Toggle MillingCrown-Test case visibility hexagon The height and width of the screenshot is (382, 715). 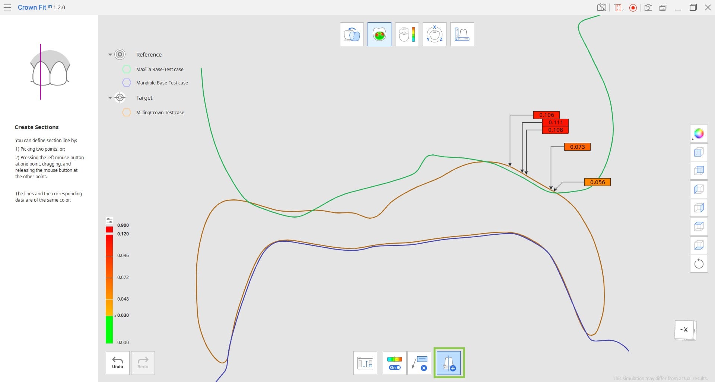[127, 112]
